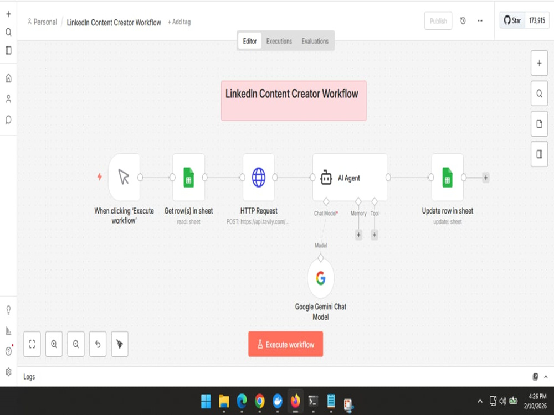554x415 pixels.
Task: Click the GitHub Star button
Action: [512, 21]
